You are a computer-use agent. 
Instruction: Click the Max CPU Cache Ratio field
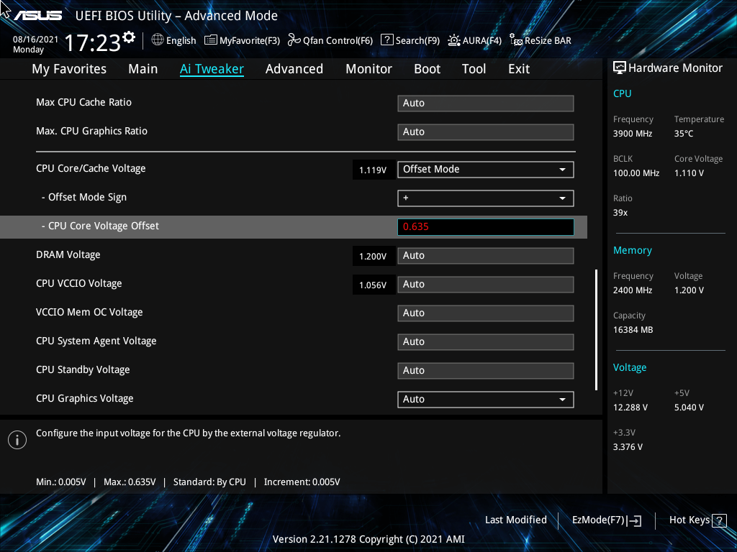pyautogui.click(x=486, y=103)
